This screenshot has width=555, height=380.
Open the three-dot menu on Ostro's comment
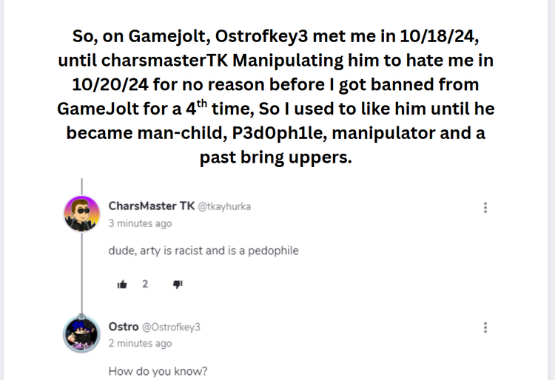(485, 328)
